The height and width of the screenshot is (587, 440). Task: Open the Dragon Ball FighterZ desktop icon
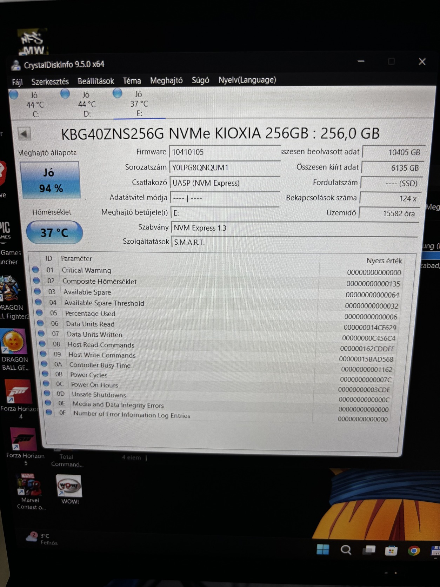pos(12,297)
